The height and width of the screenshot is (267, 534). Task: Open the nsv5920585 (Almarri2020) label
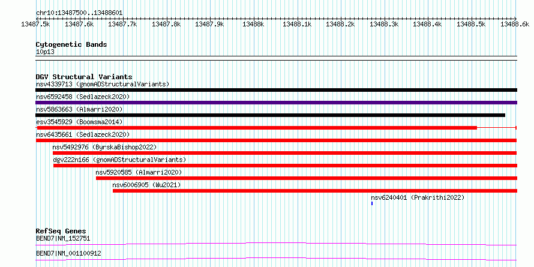[139, 172]
